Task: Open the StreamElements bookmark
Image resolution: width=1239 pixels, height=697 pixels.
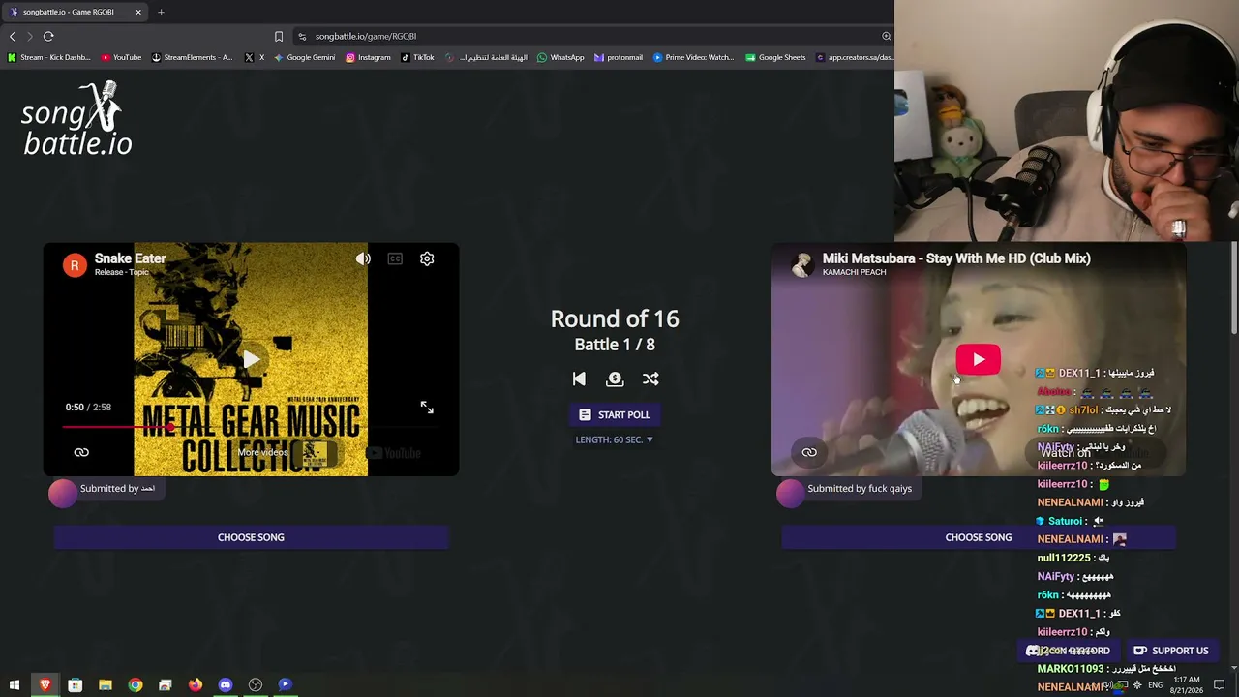Action: pyautogui.click(x=192, y=57)
